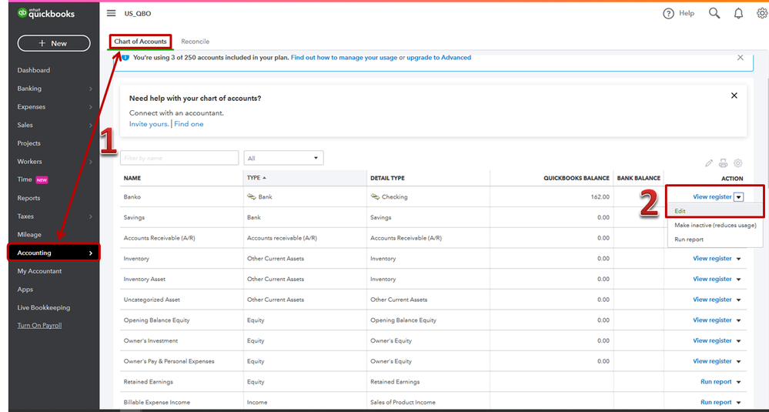The image size is (769, 412).
Task: Open Time in sidebar
Action: point(25,179)
